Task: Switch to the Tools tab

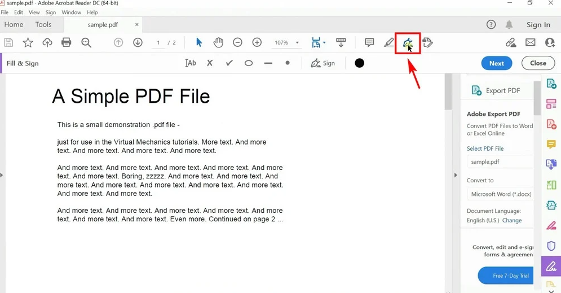Action: (x=43, y=25)
